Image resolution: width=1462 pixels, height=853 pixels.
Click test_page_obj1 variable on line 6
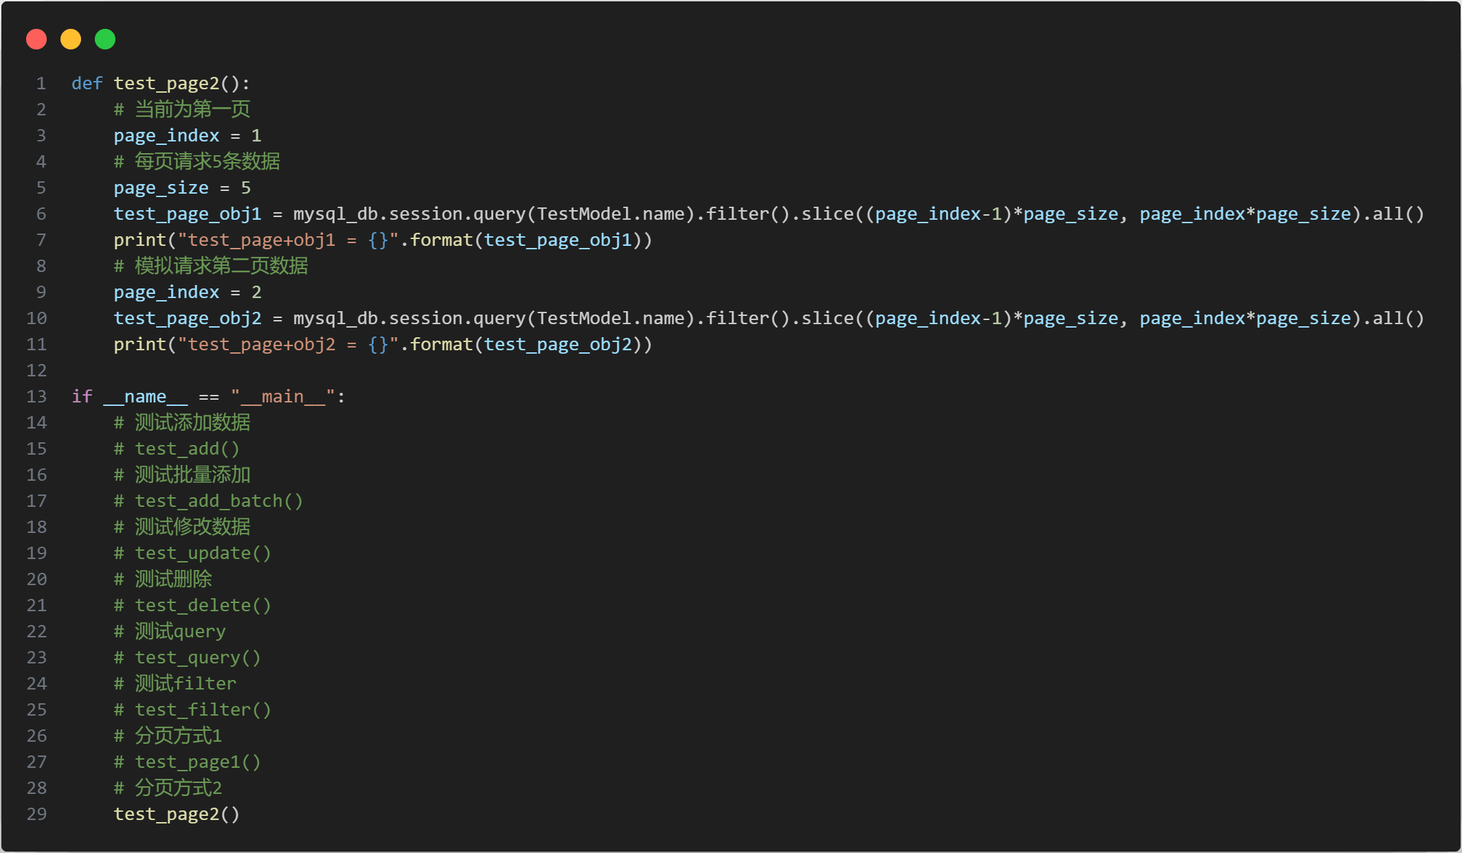point(187,214)
